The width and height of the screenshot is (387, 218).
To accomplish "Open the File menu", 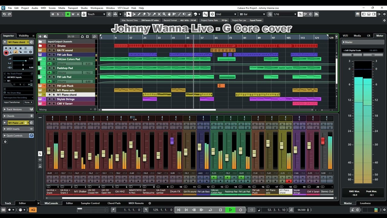I will tap(10, 8).
